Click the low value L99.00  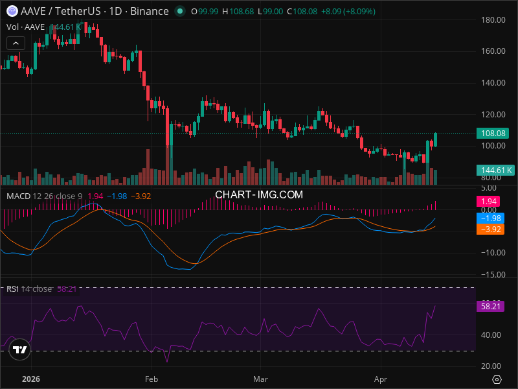point(270,11)
